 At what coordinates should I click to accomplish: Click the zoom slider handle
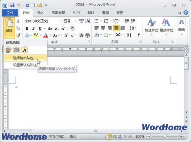(165, 137)
